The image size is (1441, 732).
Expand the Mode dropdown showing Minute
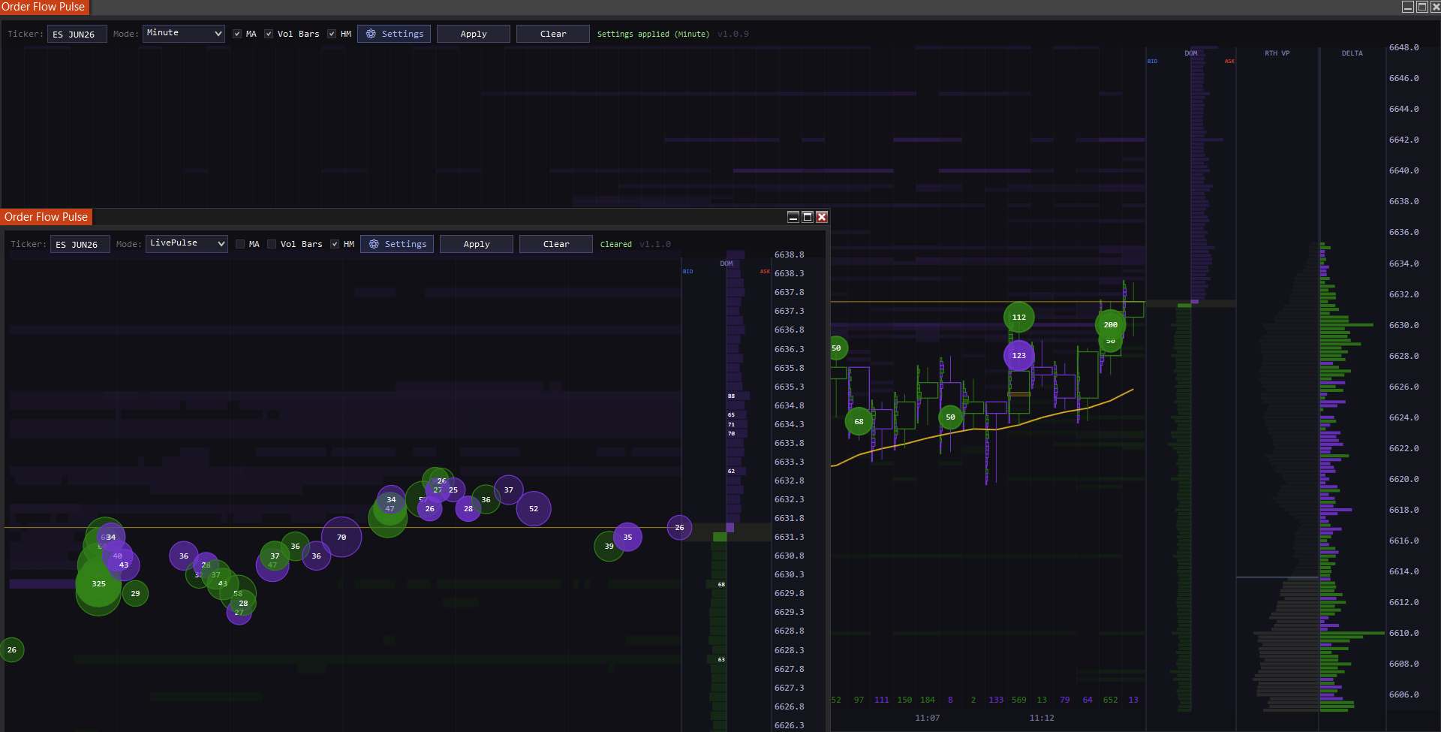(184, 34)
